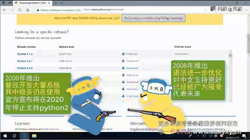Open the Windows Start menu
Screen dimensions: 250x140
pos(5,136)
